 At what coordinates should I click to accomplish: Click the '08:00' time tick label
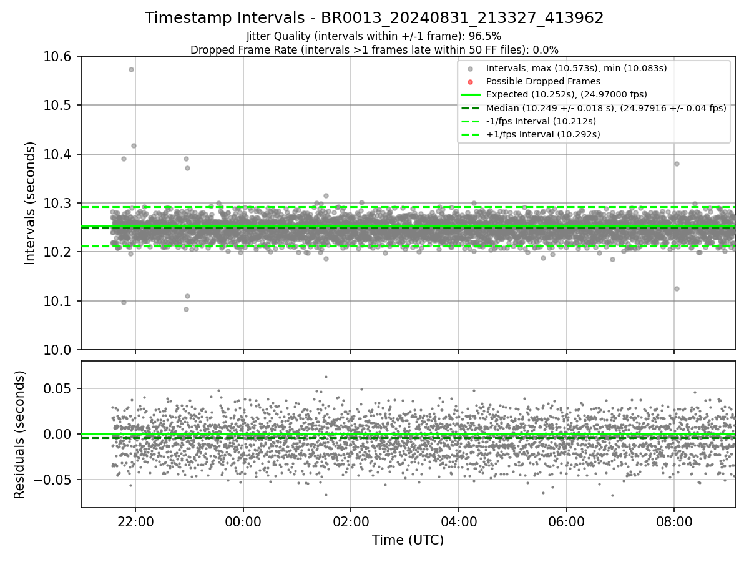click(674, 521)
